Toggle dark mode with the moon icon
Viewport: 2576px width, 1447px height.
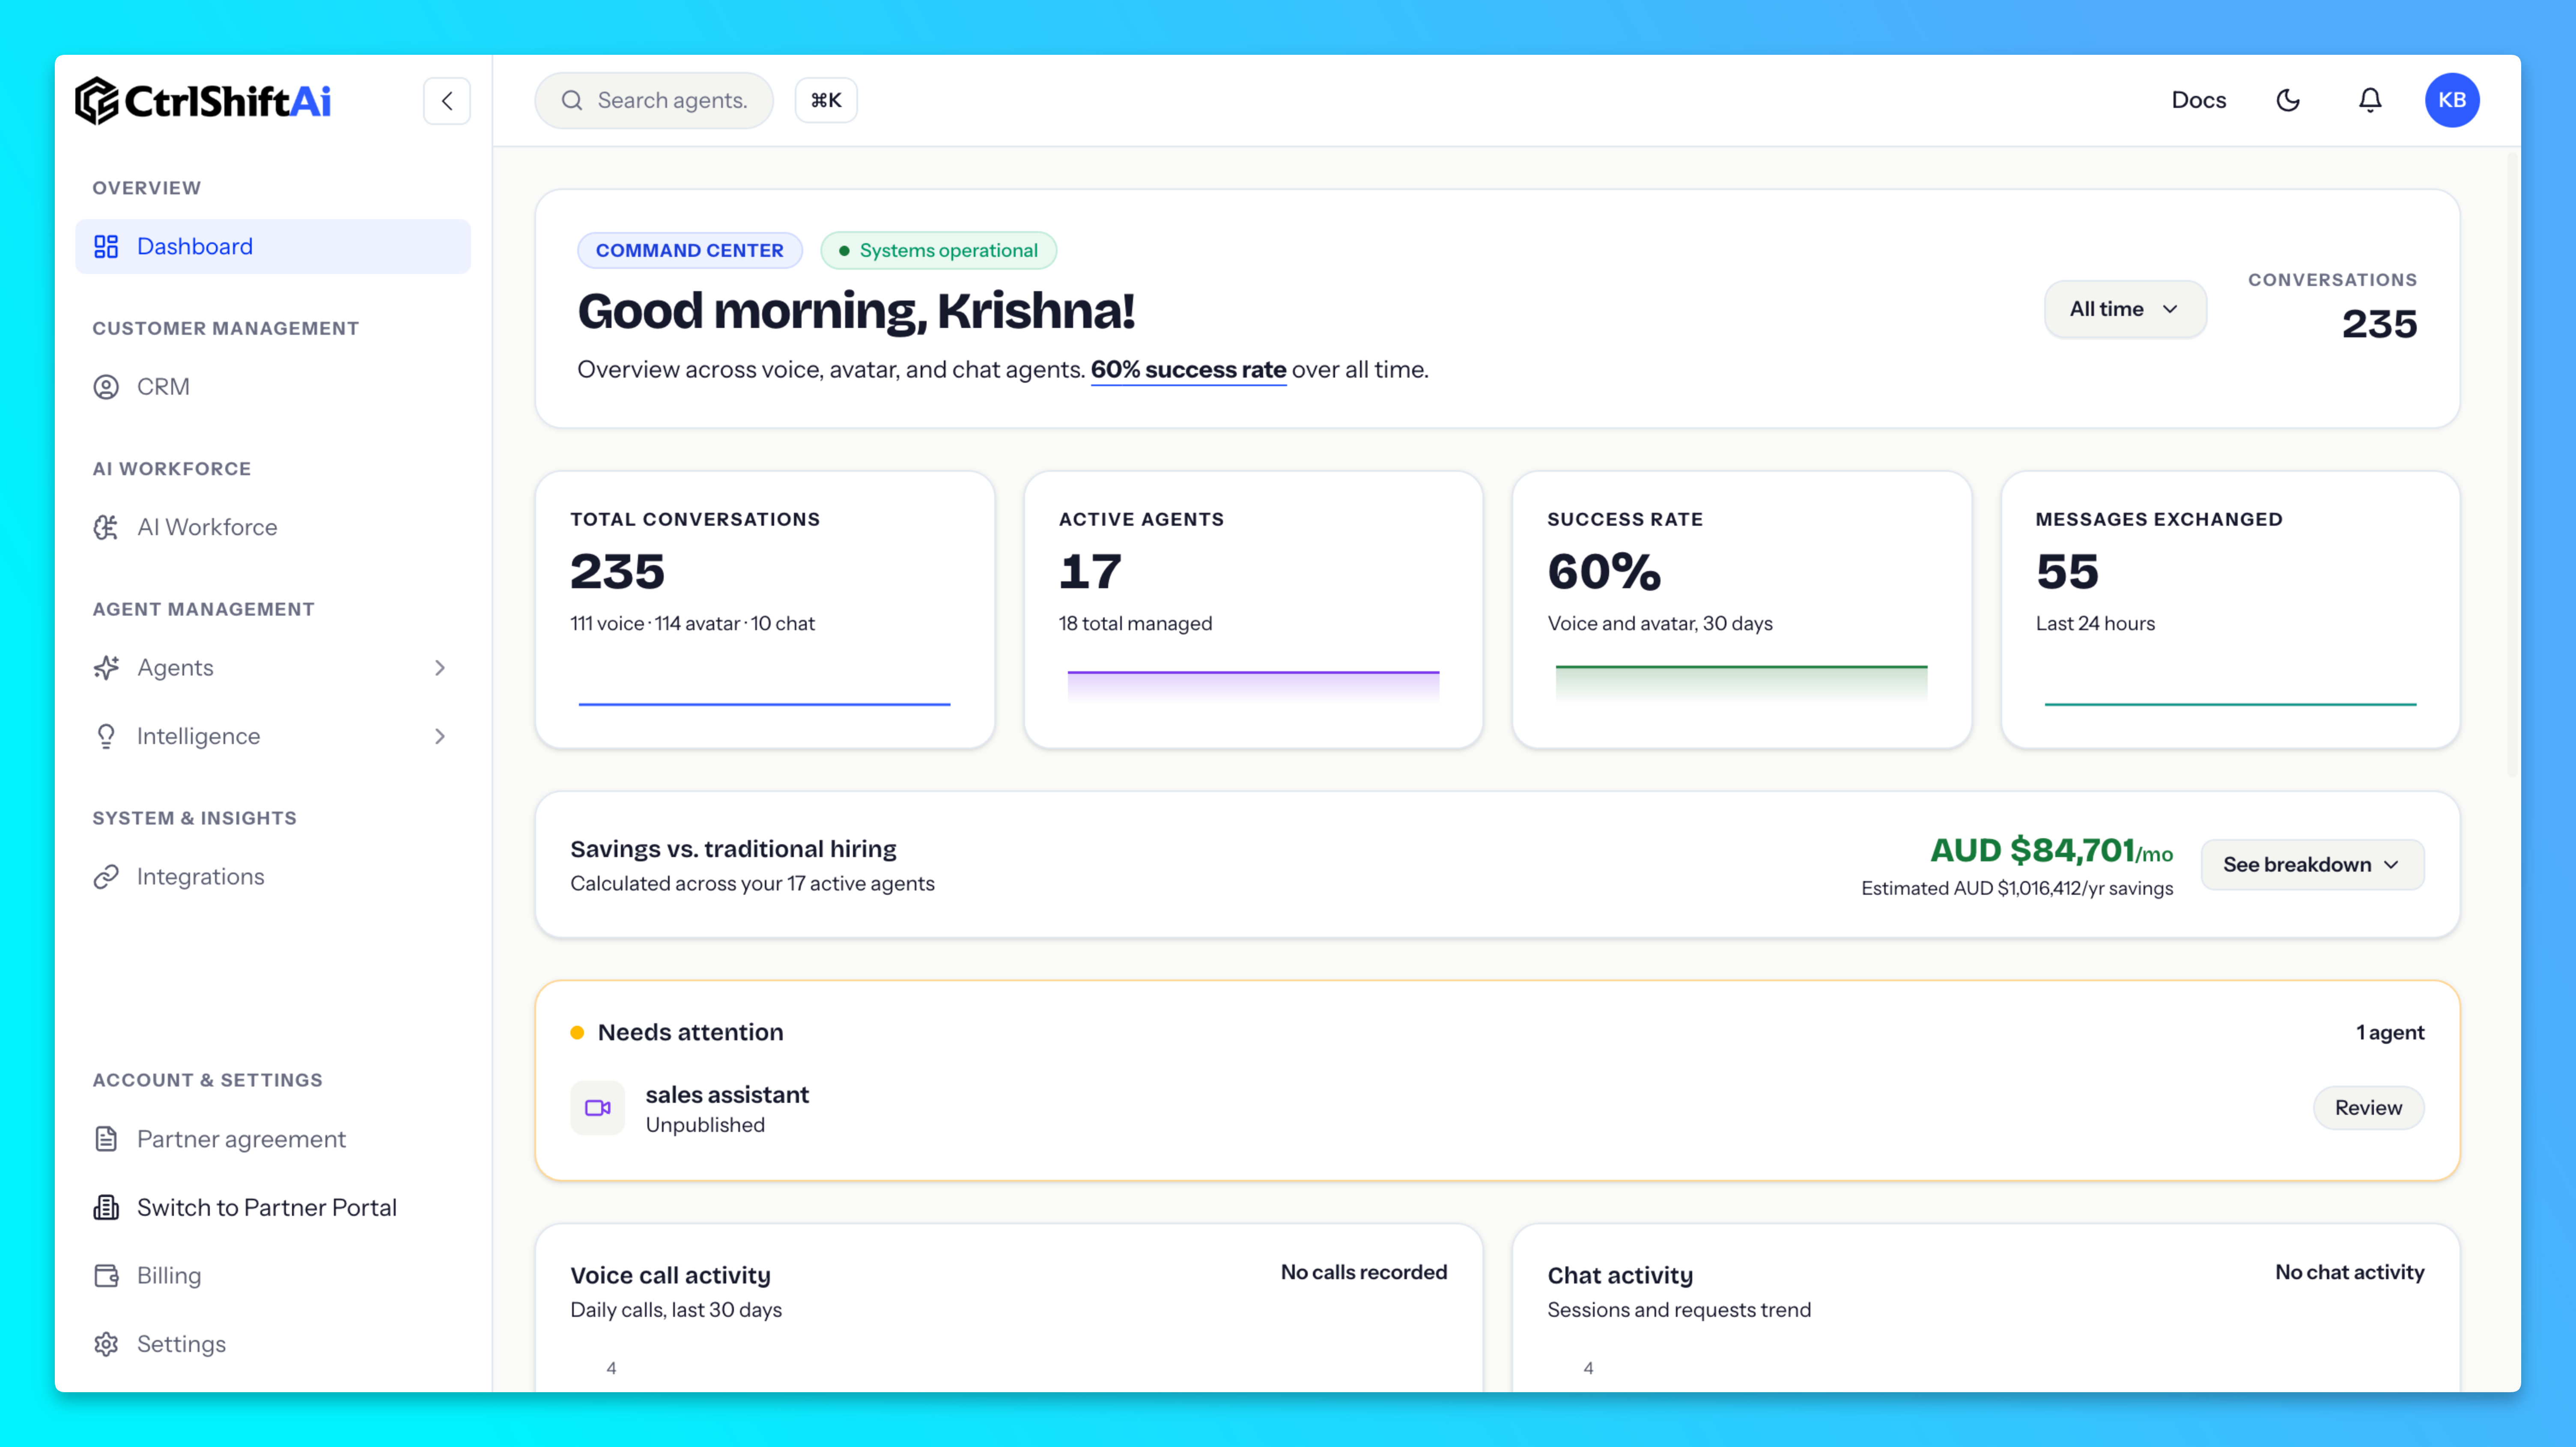tap(2288, 100)
